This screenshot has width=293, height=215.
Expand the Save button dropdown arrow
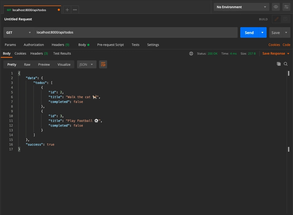[286, 33]
